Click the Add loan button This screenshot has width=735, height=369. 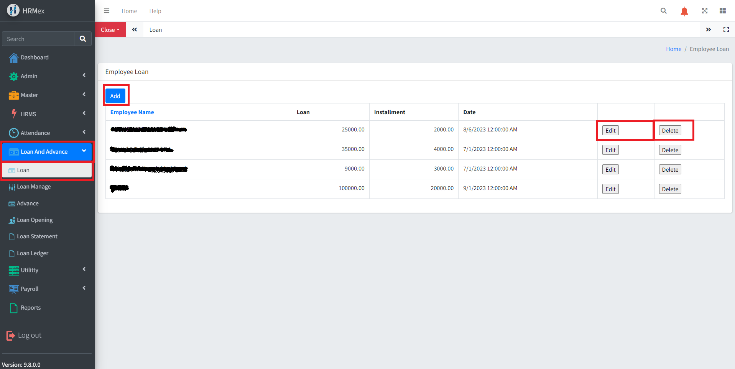115,96
